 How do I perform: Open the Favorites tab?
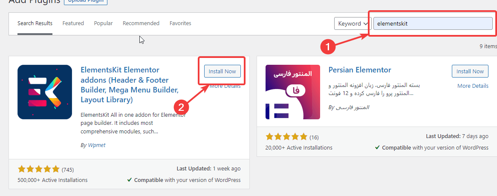click(180, 23)
